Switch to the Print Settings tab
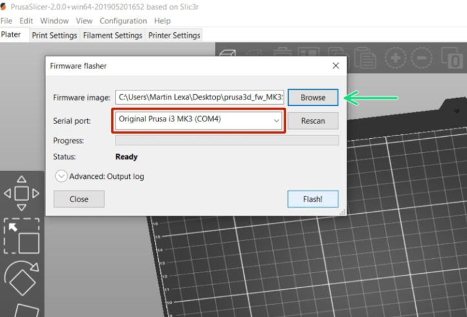This screenshot has width=467, height=317. click(x=56, y=36)
